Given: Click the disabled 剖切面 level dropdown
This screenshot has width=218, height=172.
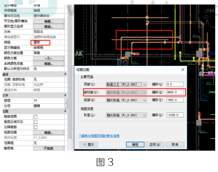Looking at the screenshot, I should click(126, 92).
